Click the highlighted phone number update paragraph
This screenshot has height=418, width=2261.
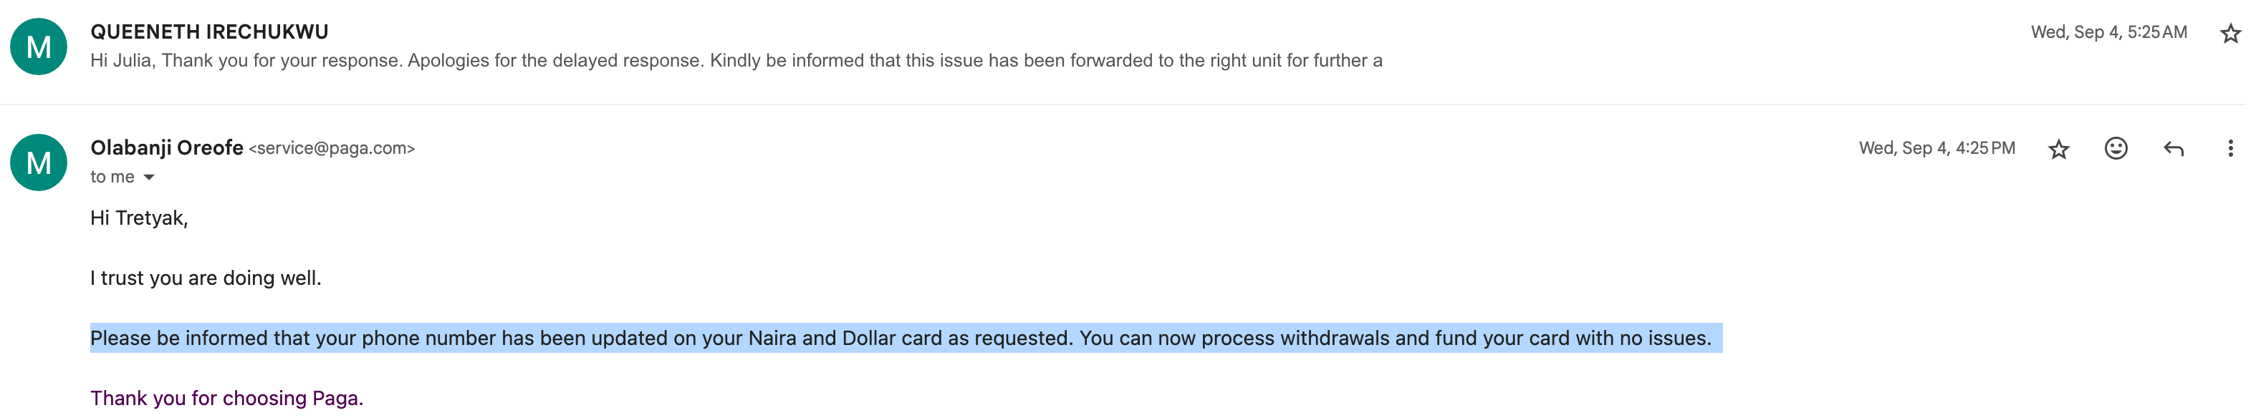coord(906,339)
